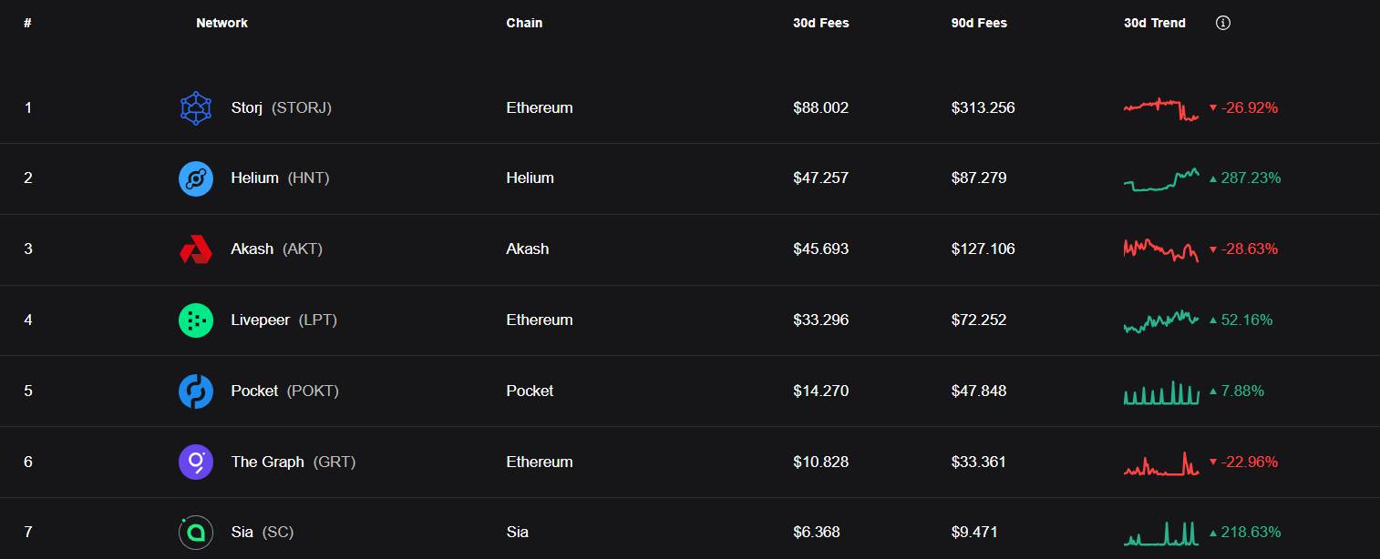This screenshot has width=1380, height=559.
Task: Click the Helium network logo icon
Action: click(196, 178)
